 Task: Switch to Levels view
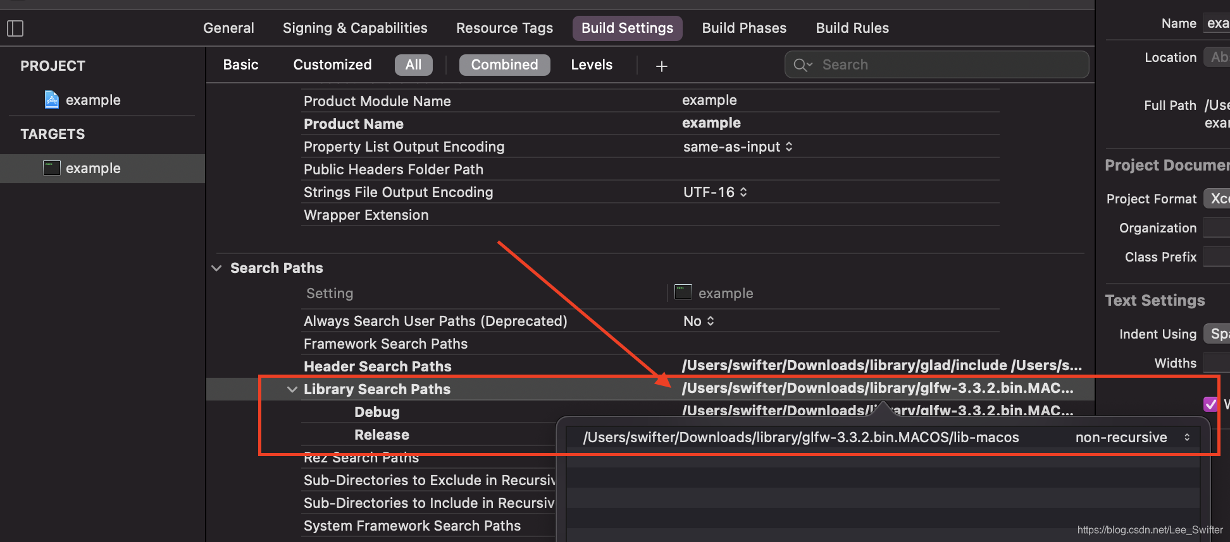tap(592, 64)
